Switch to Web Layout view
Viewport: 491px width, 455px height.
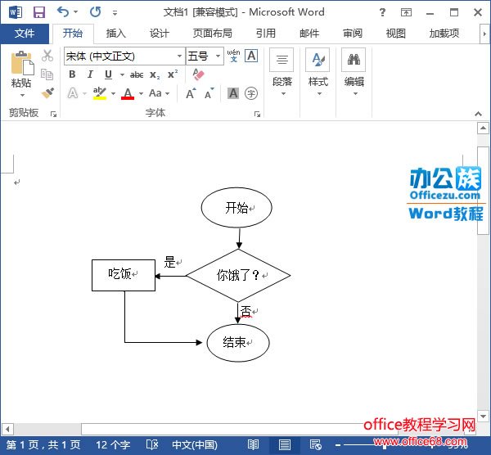click(315, 444)
